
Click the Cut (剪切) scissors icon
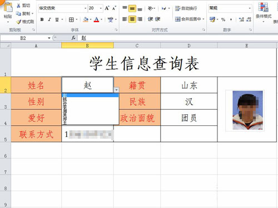pyautogui.click(x=18, y=6)
